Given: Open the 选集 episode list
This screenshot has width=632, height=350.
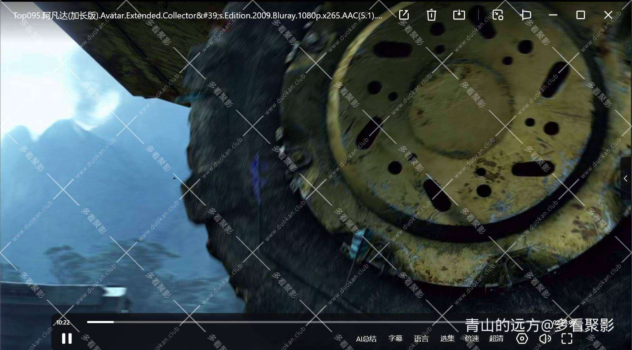Looking at the screenshot, I should (447, 339).
